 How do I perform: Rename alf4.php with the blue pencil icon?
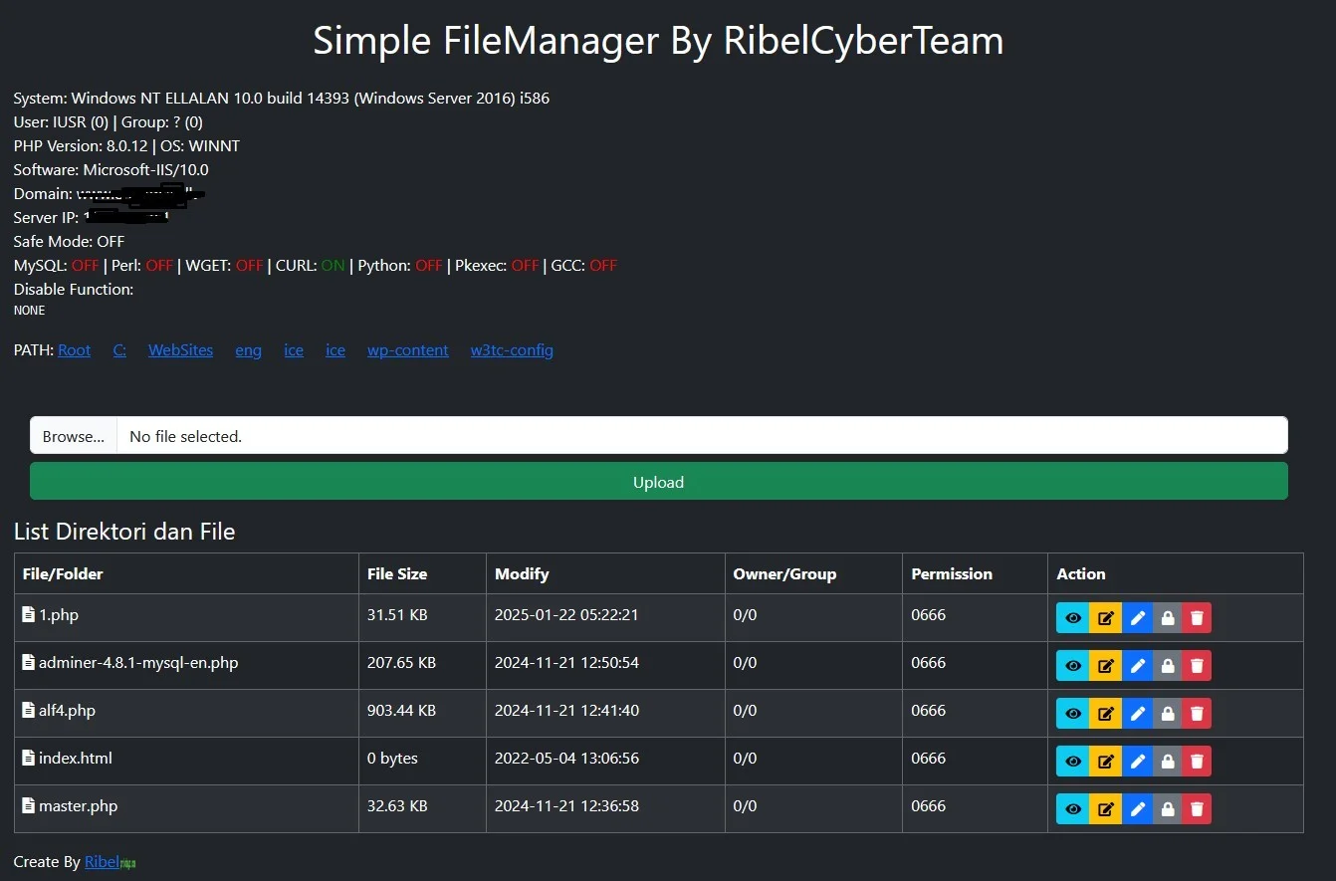point(1138,713)
